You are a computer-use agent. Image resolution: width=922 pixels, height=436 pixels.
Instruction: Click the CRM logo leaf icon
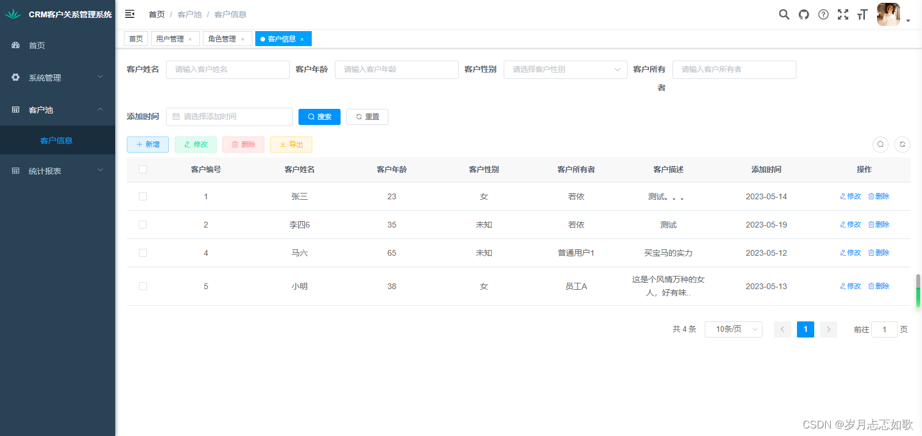13,14
